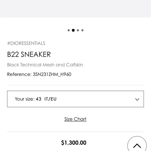Show the fourth carousel image dot
The image size is (151, 151).
83,30
